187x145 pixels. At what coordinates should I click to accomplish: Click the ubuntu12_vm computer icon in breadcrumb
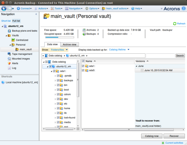tap(68, 56)
